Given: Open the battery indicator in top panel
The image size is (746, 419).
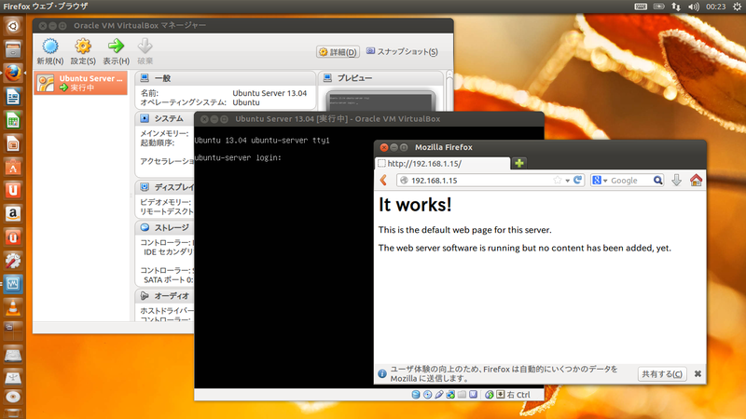Looking at the screenshot, I should point(659,7).
